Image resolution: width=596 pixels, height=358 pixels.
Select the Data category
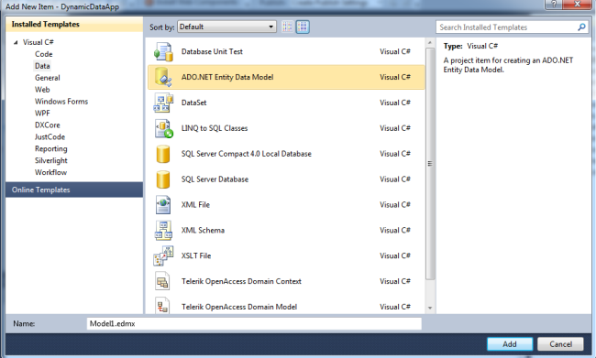(x=42, y=66)
